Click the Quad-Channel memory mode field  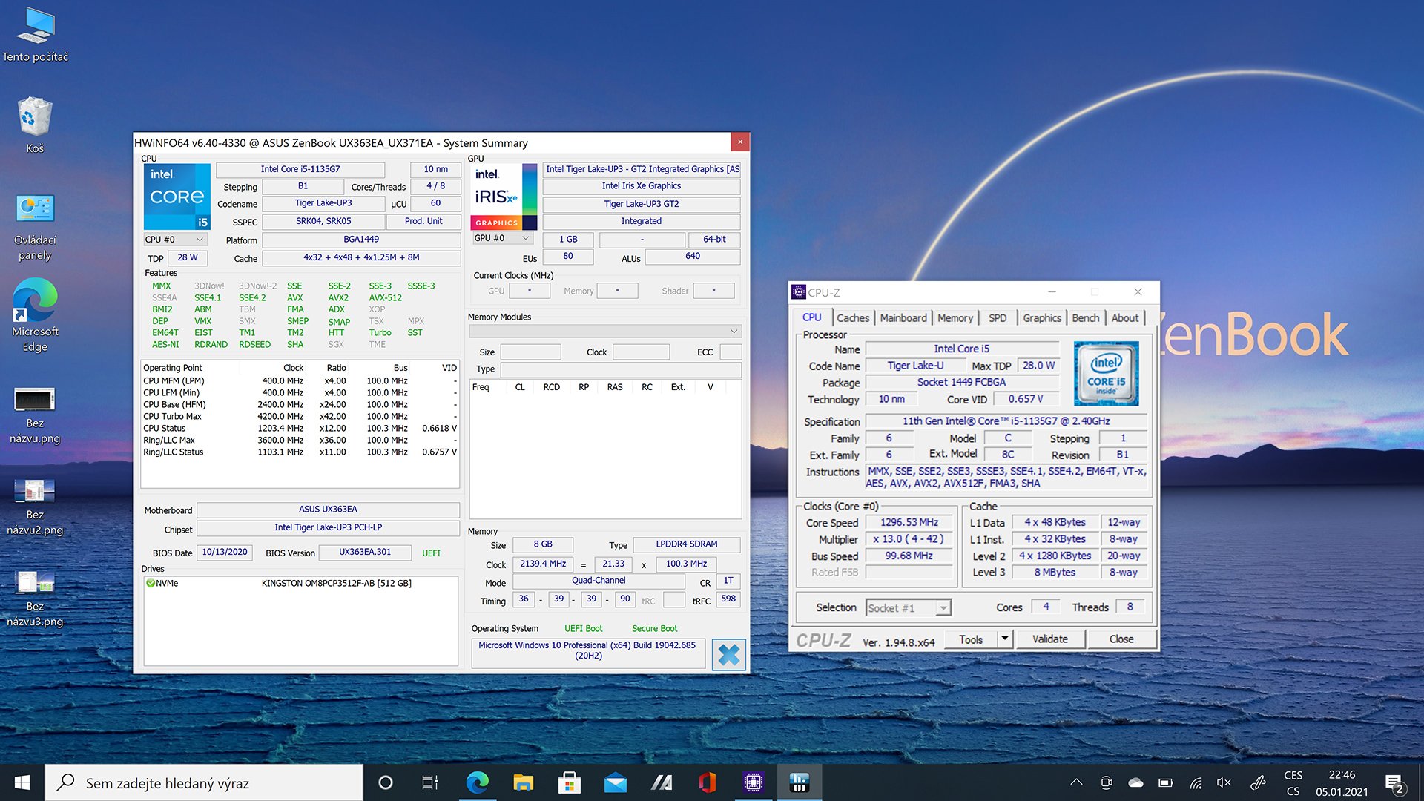599,581
